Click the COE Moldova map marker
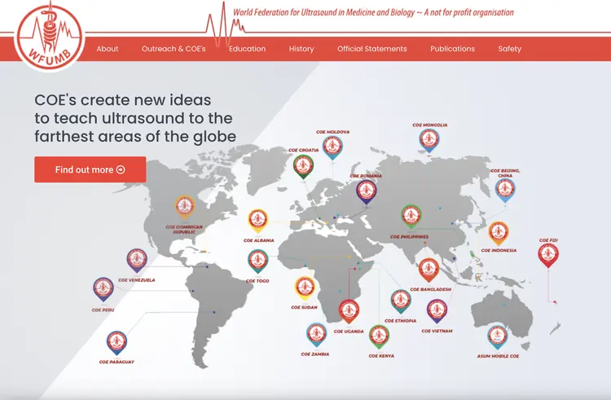This screenshot has height=400, width=611. pos(332,147)
